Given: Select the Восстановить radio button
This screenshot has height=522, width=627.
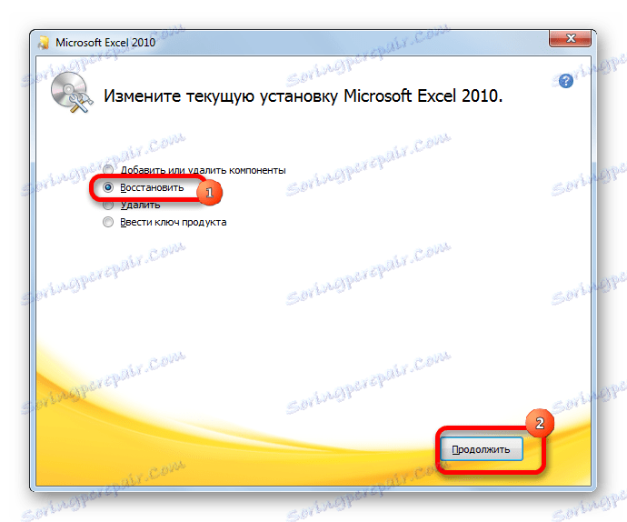Looking at the screenshot, I should tap(108, 187).
